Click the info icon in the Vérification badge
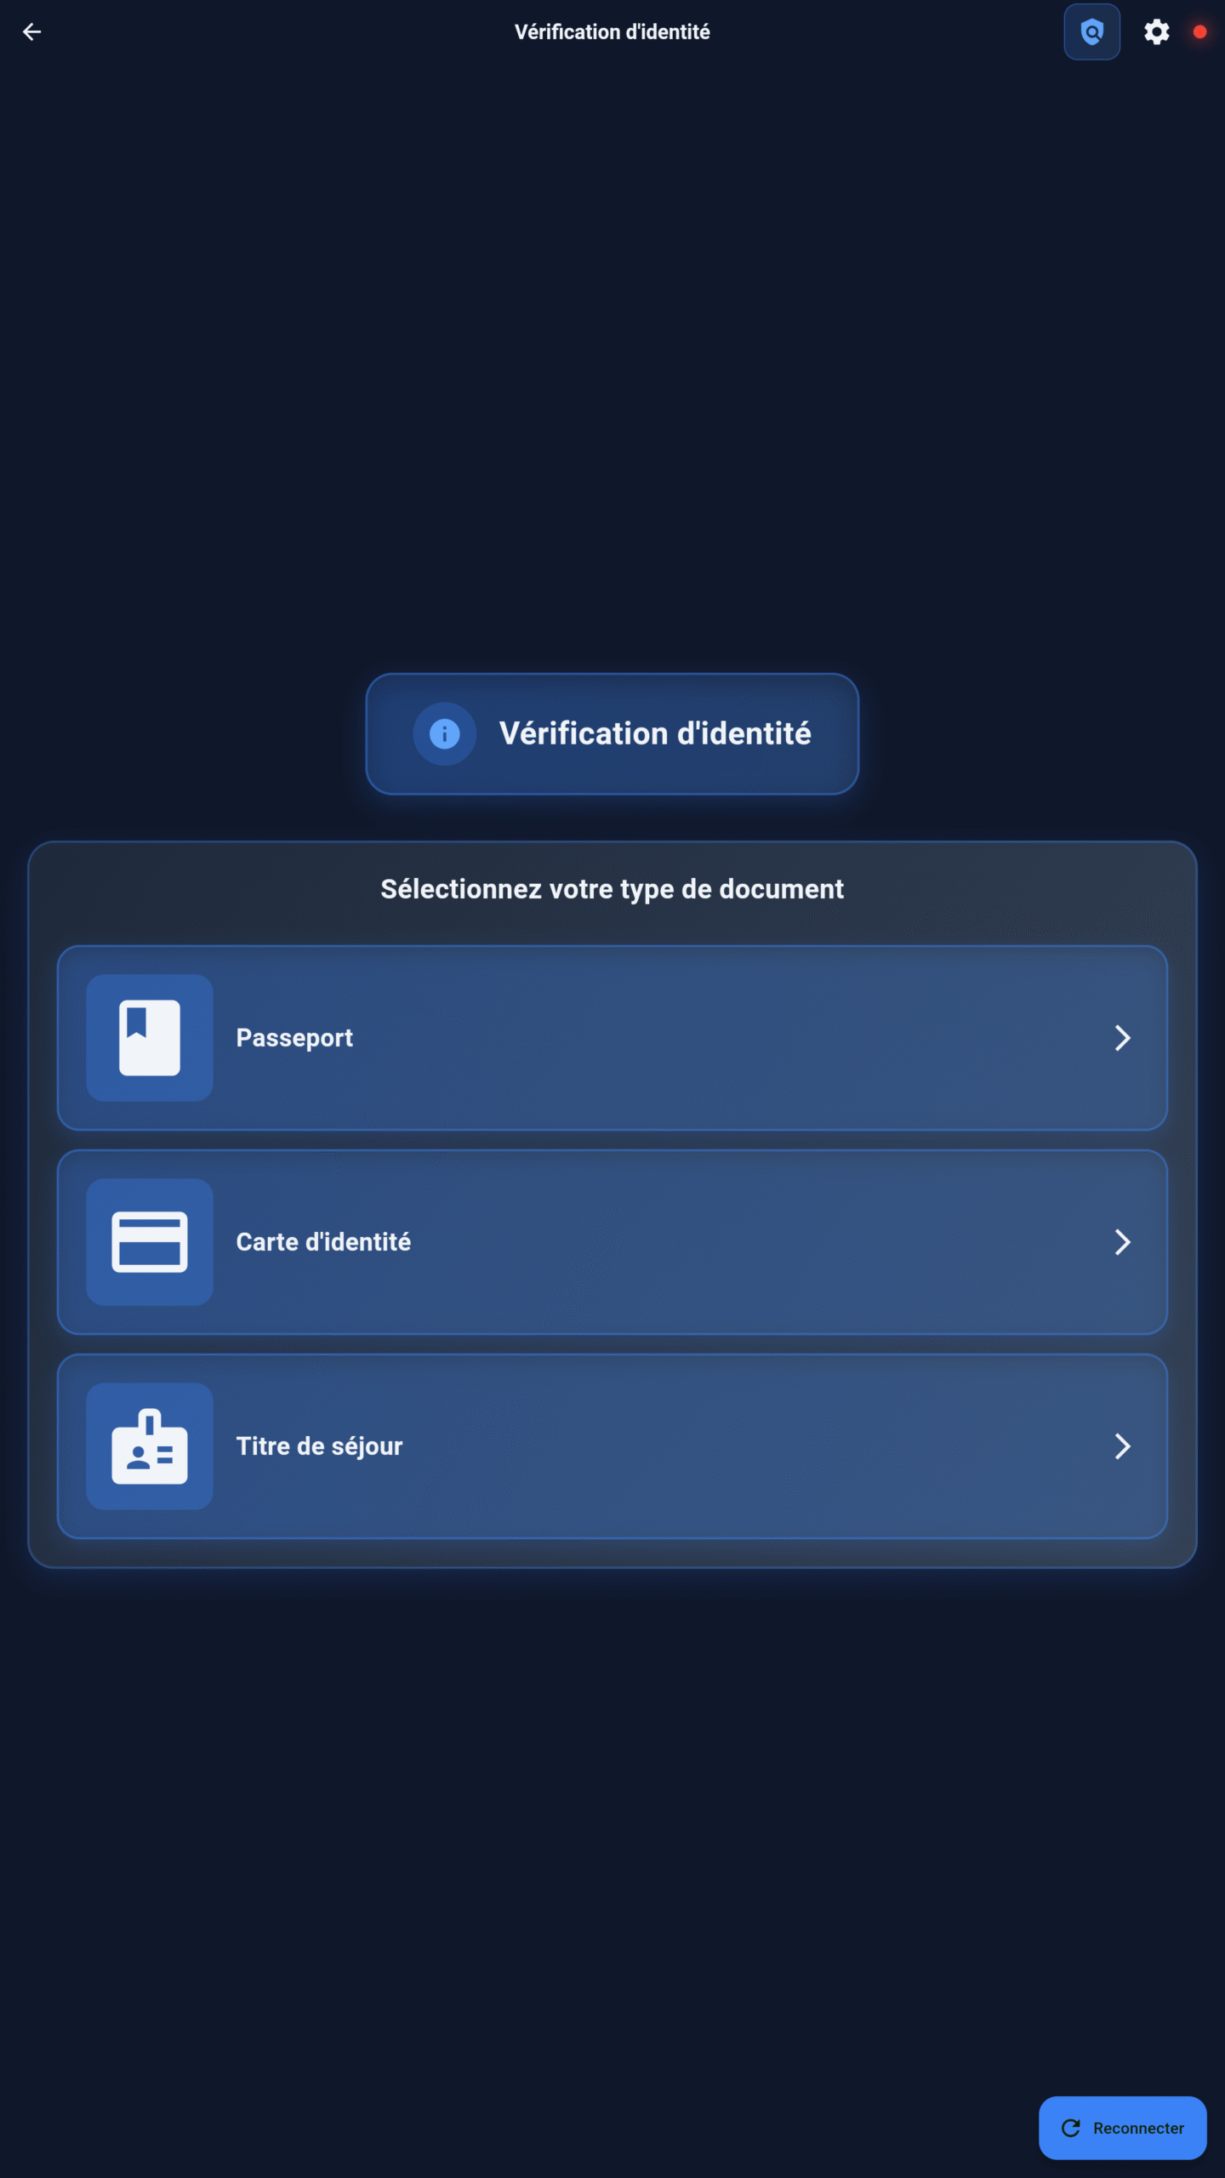Viewport: 1225px width, 2178px height. tap(444, 733)
